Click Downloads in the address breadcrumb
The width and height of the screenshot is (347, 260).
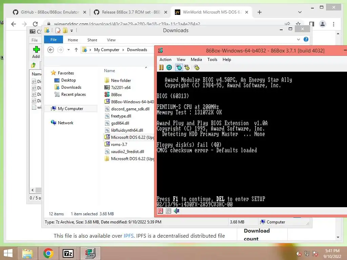click(x=137, y=50)
